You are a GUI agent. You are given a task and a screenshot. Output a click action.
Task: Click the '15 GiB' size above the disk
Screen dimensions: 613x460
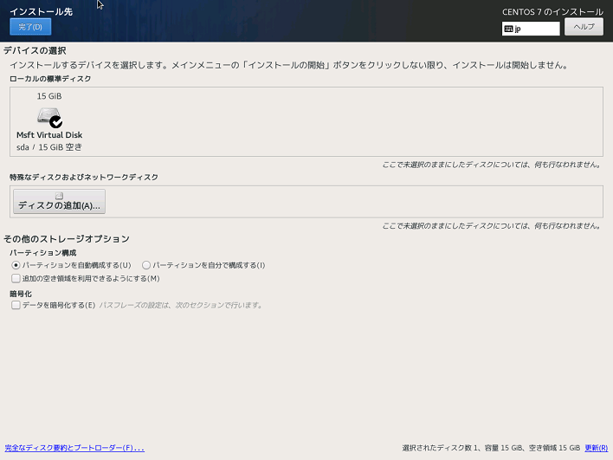click(x=49, y=96)
